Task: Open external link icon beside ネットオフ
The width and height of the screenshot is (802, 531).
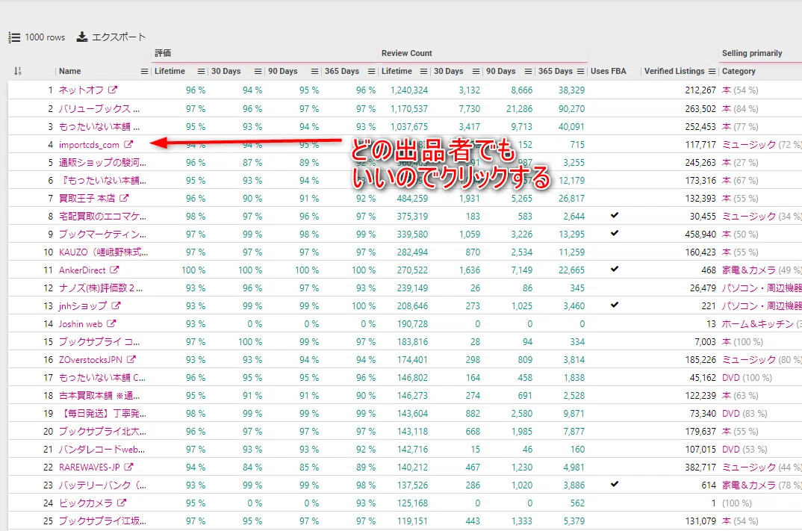Action: pos(113,90)
